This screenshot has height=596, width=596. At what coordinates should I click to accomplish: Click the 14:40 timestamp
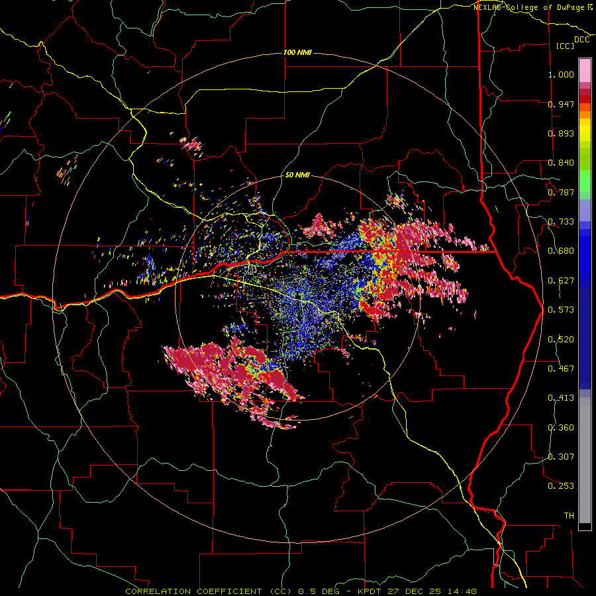click(x=462, y=591)
